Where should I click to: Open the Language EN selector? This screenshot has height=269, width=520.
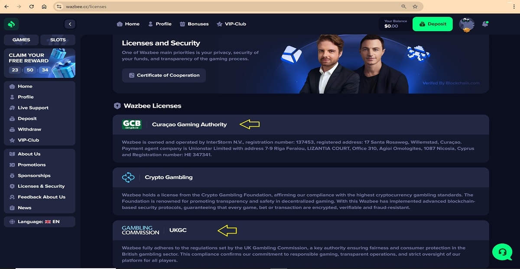[x=39, y=221]
